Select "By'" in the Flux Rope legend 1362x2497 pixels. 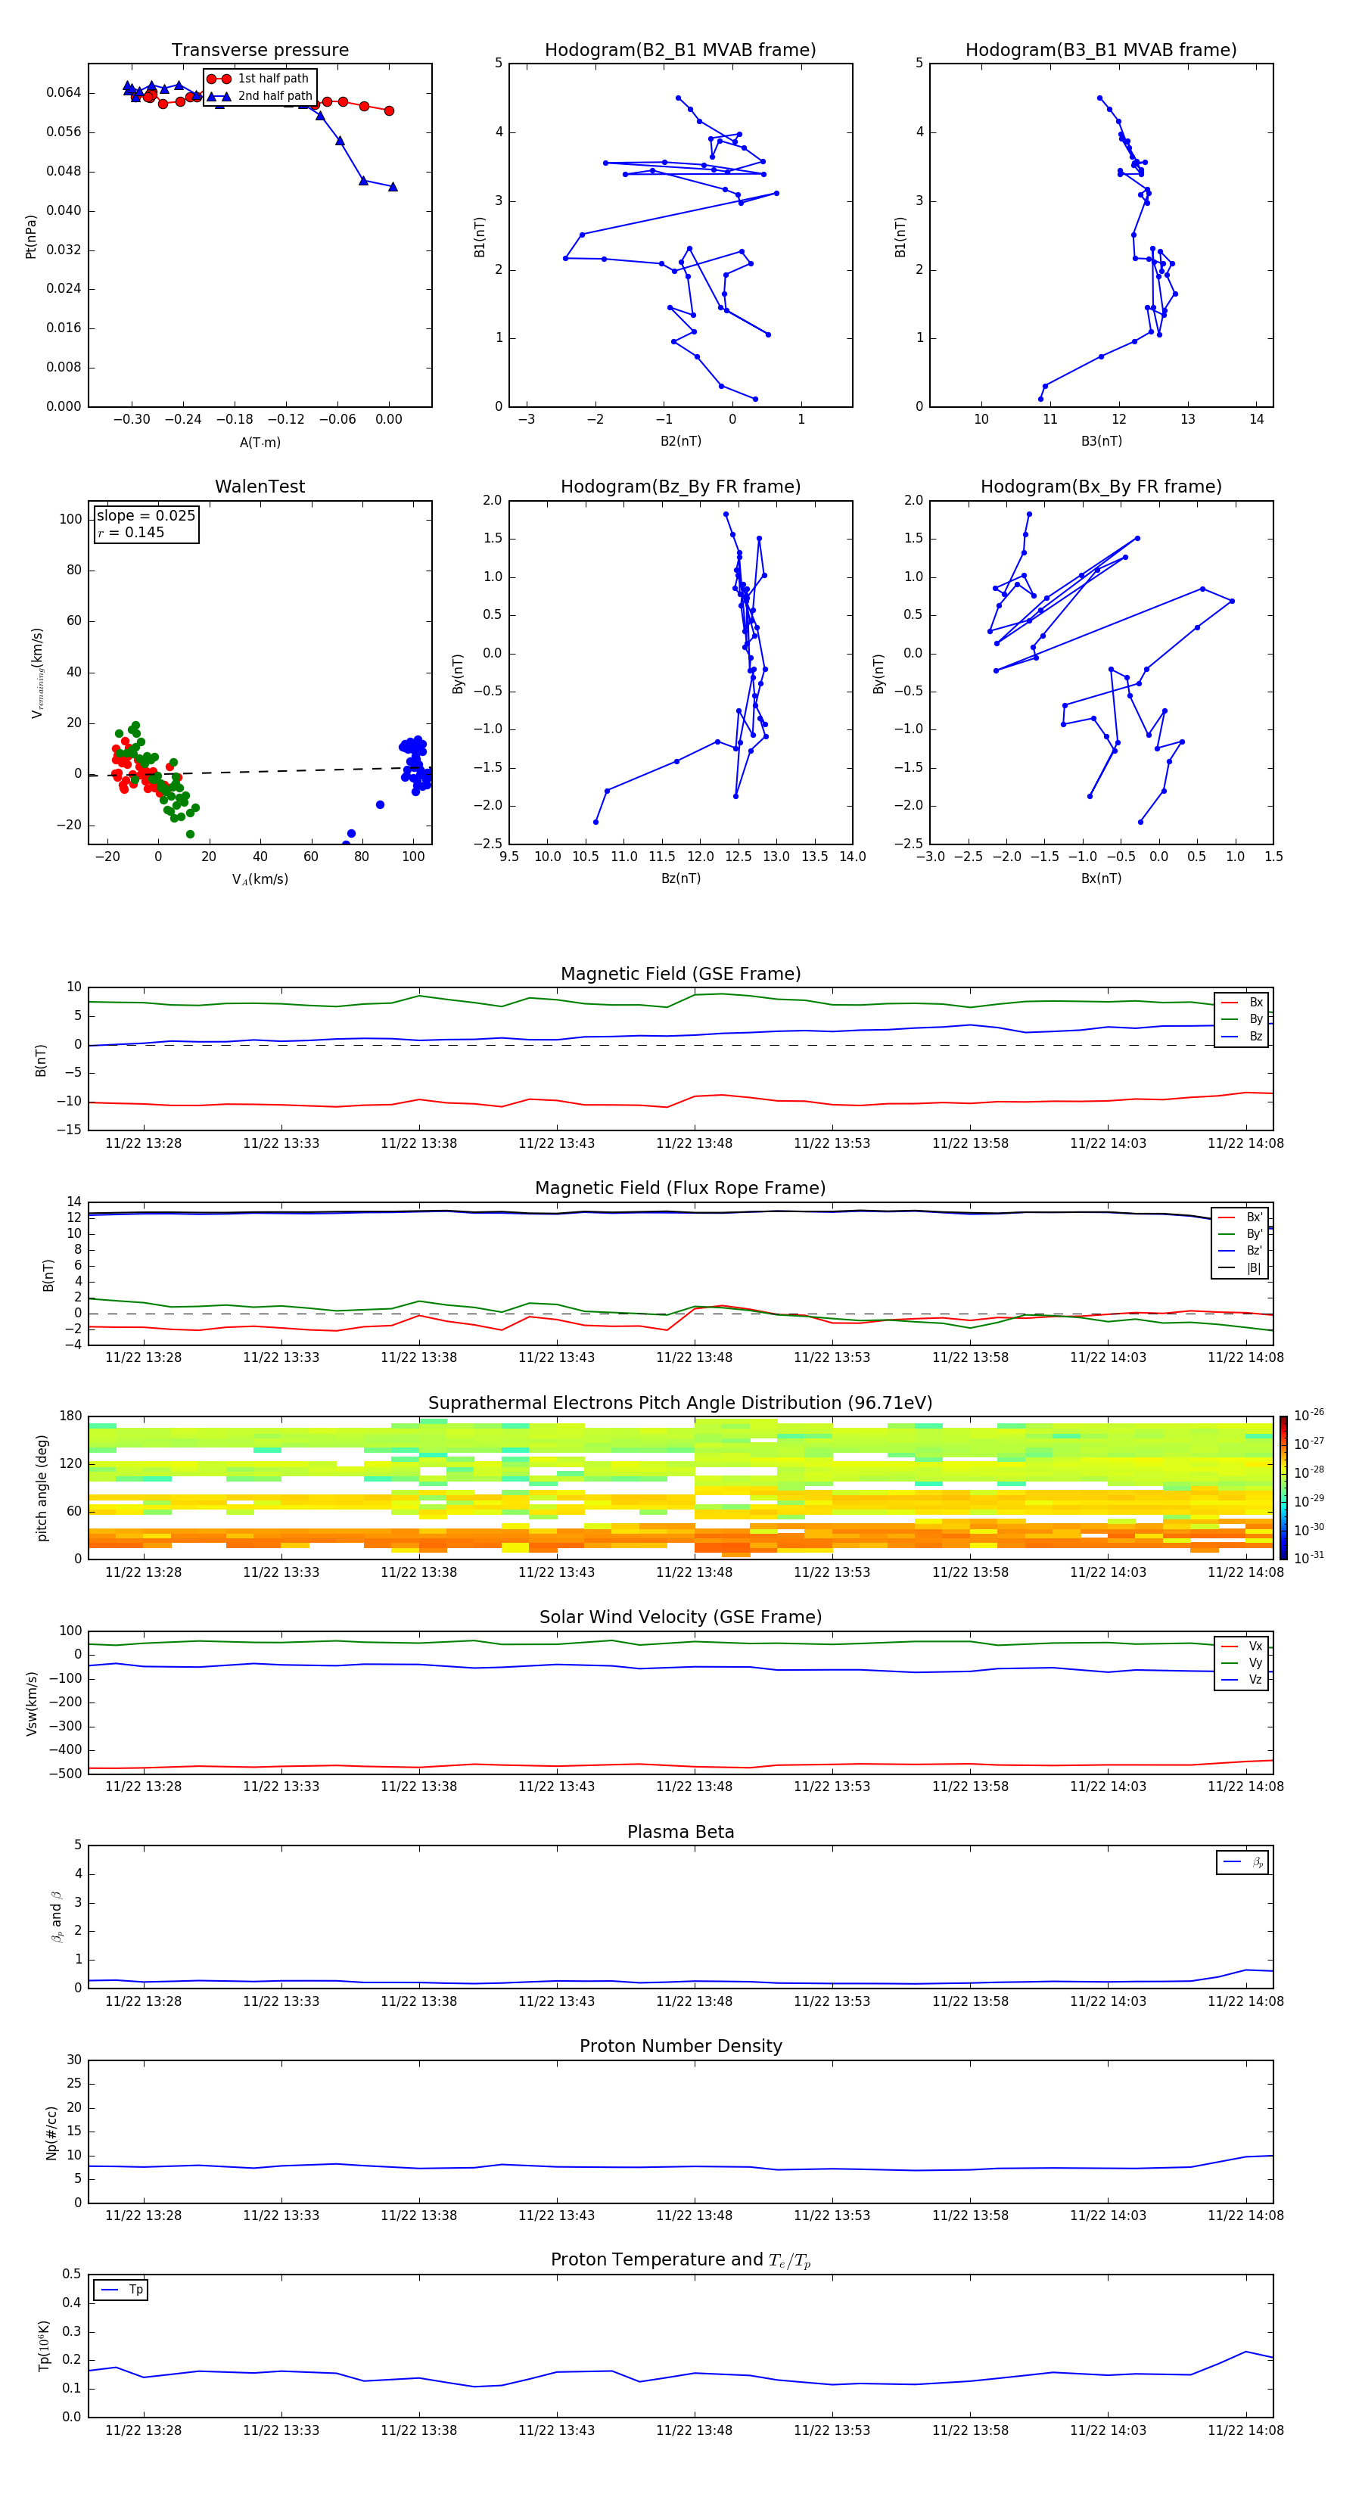tap(1241, 1235)
